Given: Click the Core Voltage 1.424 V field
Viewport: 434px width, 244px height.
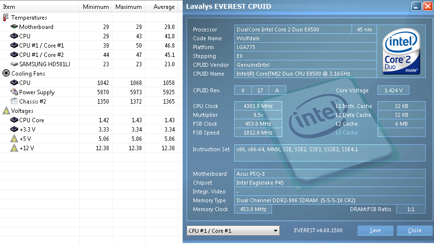Looking at the screenshot, I should pos(393,90).
